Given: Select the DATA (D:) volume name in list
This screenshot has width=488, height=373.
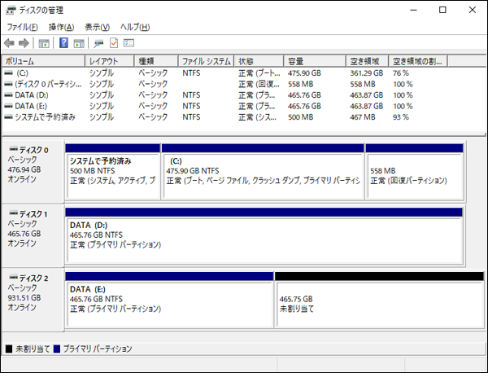Looking at the screenshot, I should pos(32,95).
